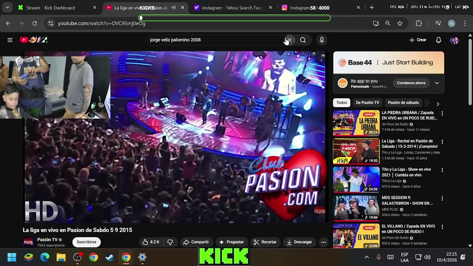Show more filter chips with the arrow

438,104
